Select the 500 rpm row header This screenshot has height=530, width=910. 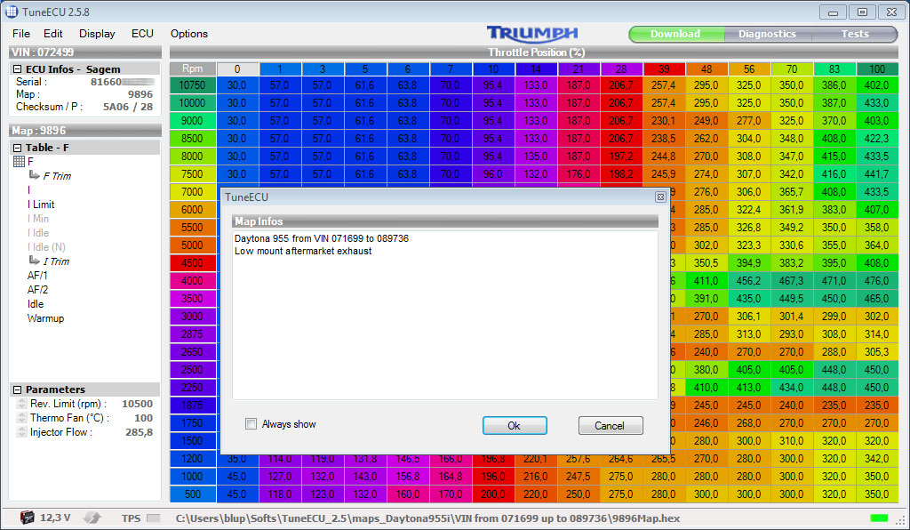[x=192, y=494]
